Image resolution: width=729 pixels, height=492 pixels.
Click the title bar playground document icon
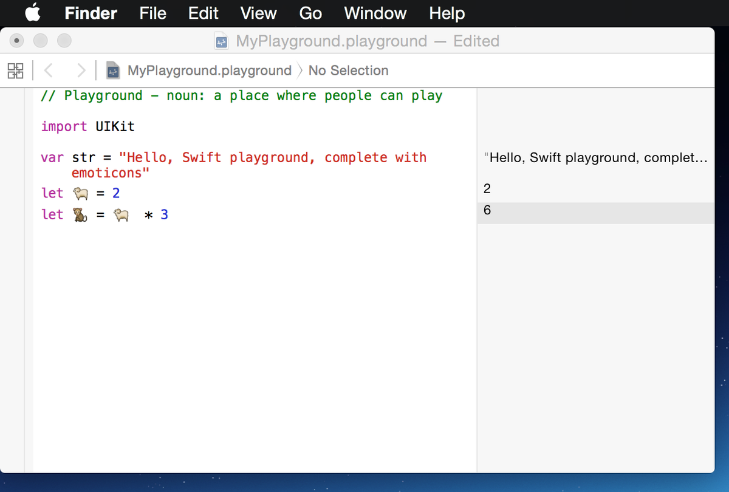pyautogui.click(x=222, y=41)
